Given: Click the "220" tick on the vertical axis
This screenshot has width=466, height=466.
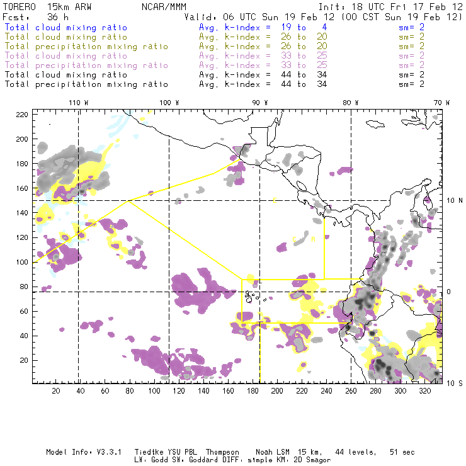Looking at the screenshot, I should [x=22, y=115].
